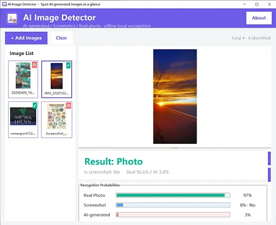Click the '20260409_16...' file name
The width and height of the screenshot is (276, 225).
pos(23,92)
